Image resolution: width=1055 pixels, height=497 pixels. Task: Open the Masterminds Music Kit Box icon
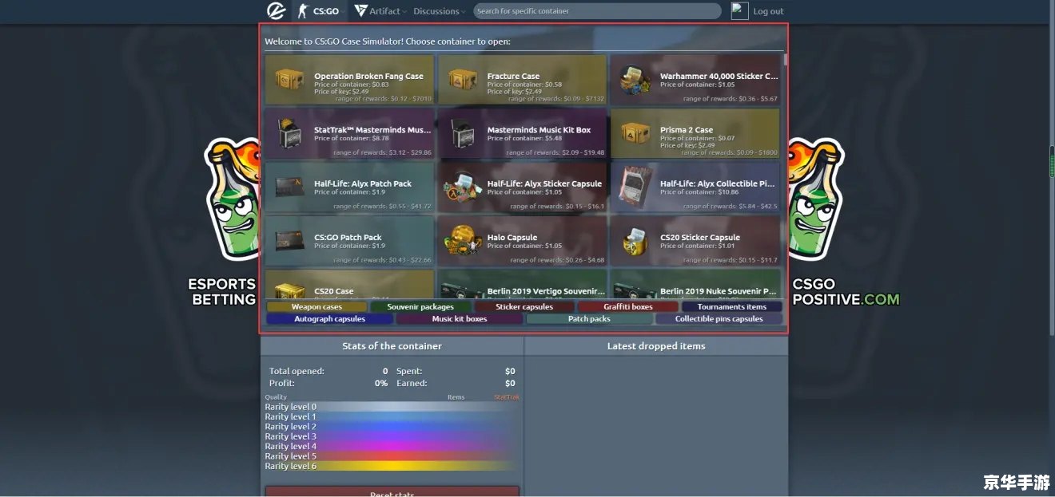[462, 132]
